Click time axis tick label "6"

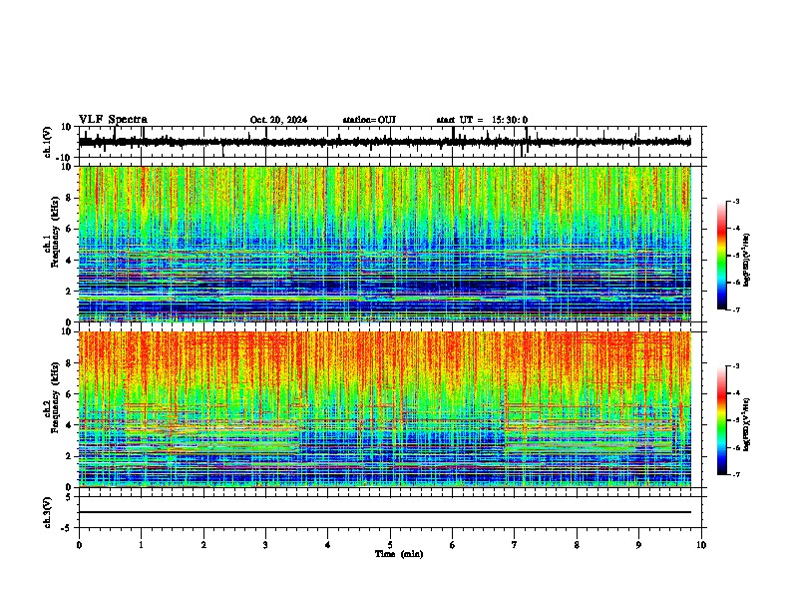[x=453, y=545]
